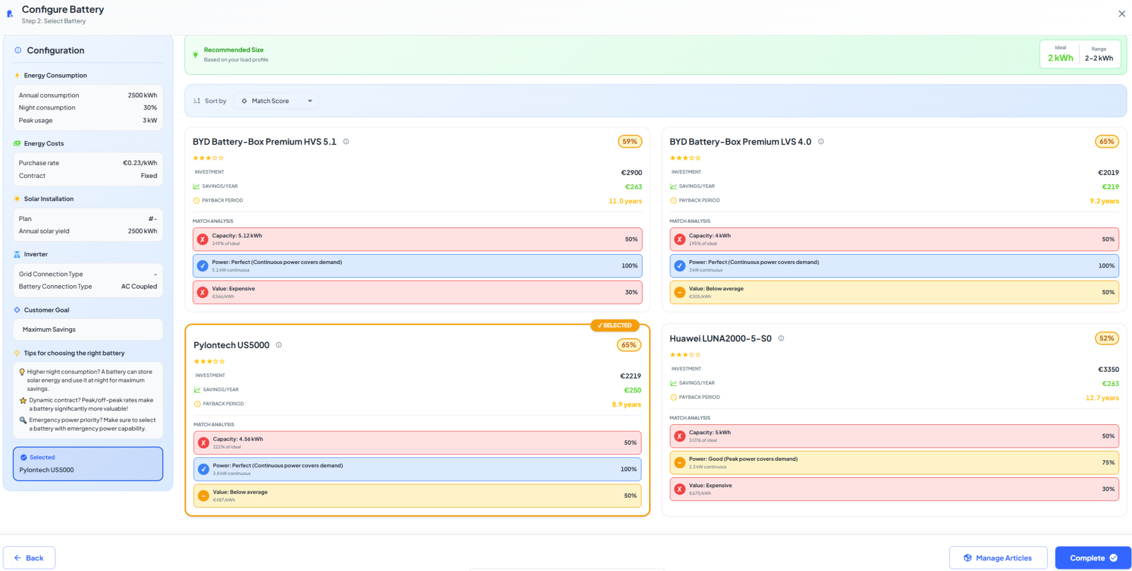Click the Value: Below average row on LVS 4.0
The width and height of the screenshot is (1132, 571).
pyautogui.click(x=894, y=292)
